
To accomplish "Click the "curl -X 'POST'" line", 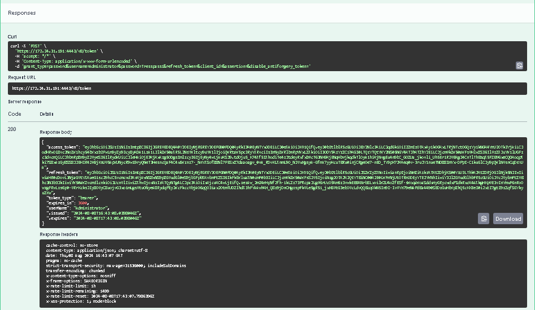I will coord(28,46).
